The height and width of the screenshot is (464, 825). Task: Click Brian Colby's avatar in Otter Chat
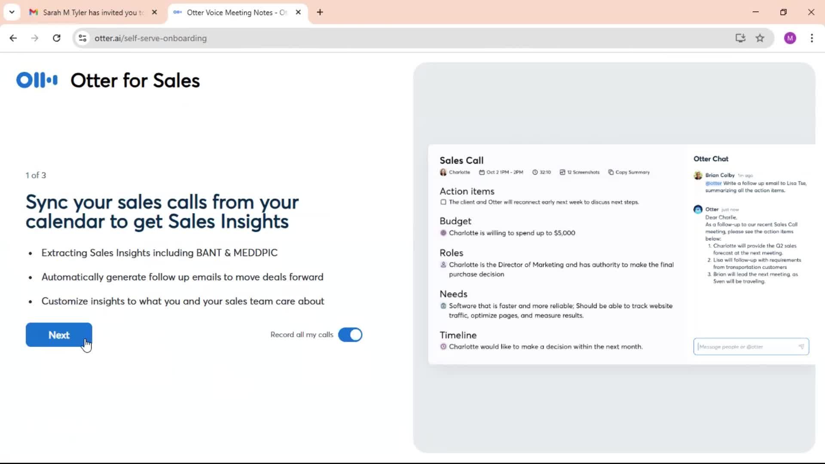coord(698,175)
